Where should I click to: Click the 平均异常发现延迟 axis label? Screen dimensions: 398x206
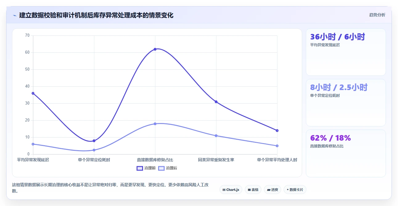click(x=33, y=160)
